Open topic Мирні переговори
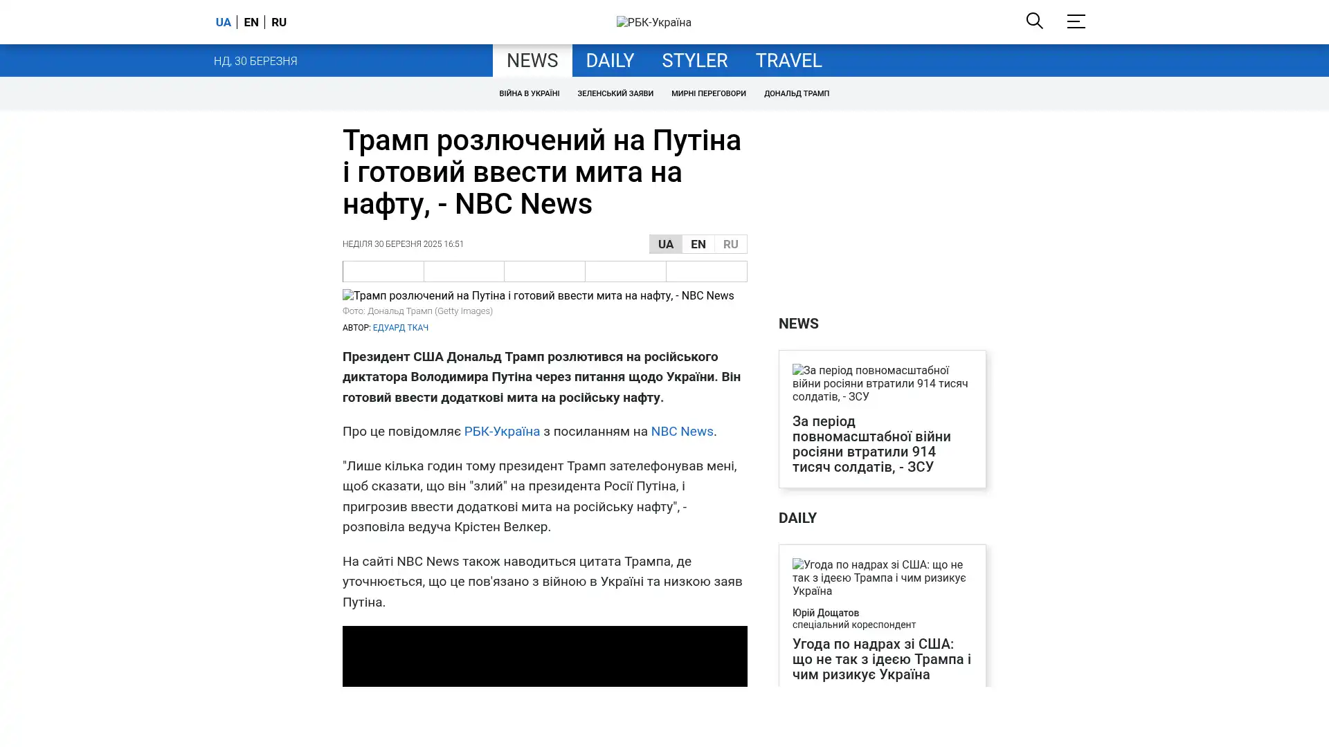 click(x=708, y=93)
